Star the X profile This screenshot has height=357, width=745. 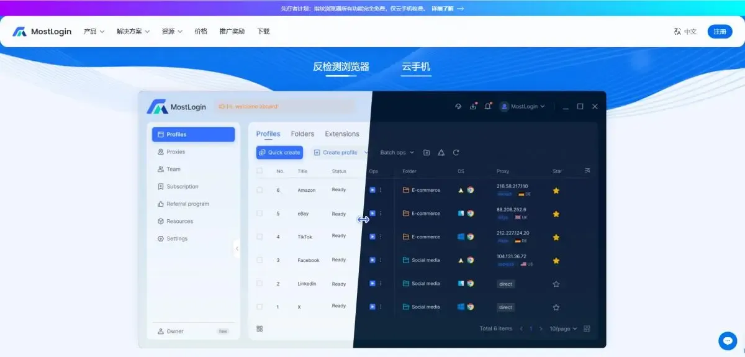[556, 307]
